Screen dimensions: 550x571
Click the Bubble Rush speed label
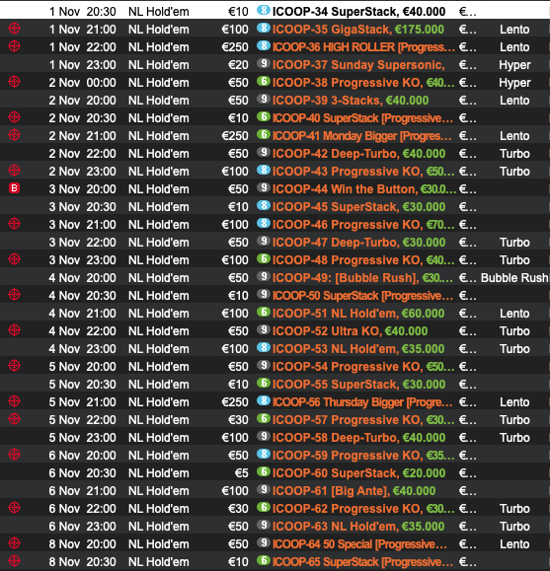514,278
